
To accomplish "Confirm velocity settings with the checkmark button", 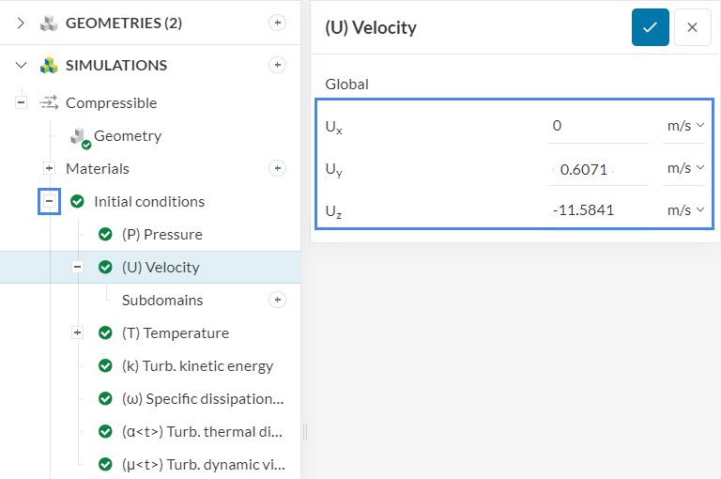I will point(650,28).
